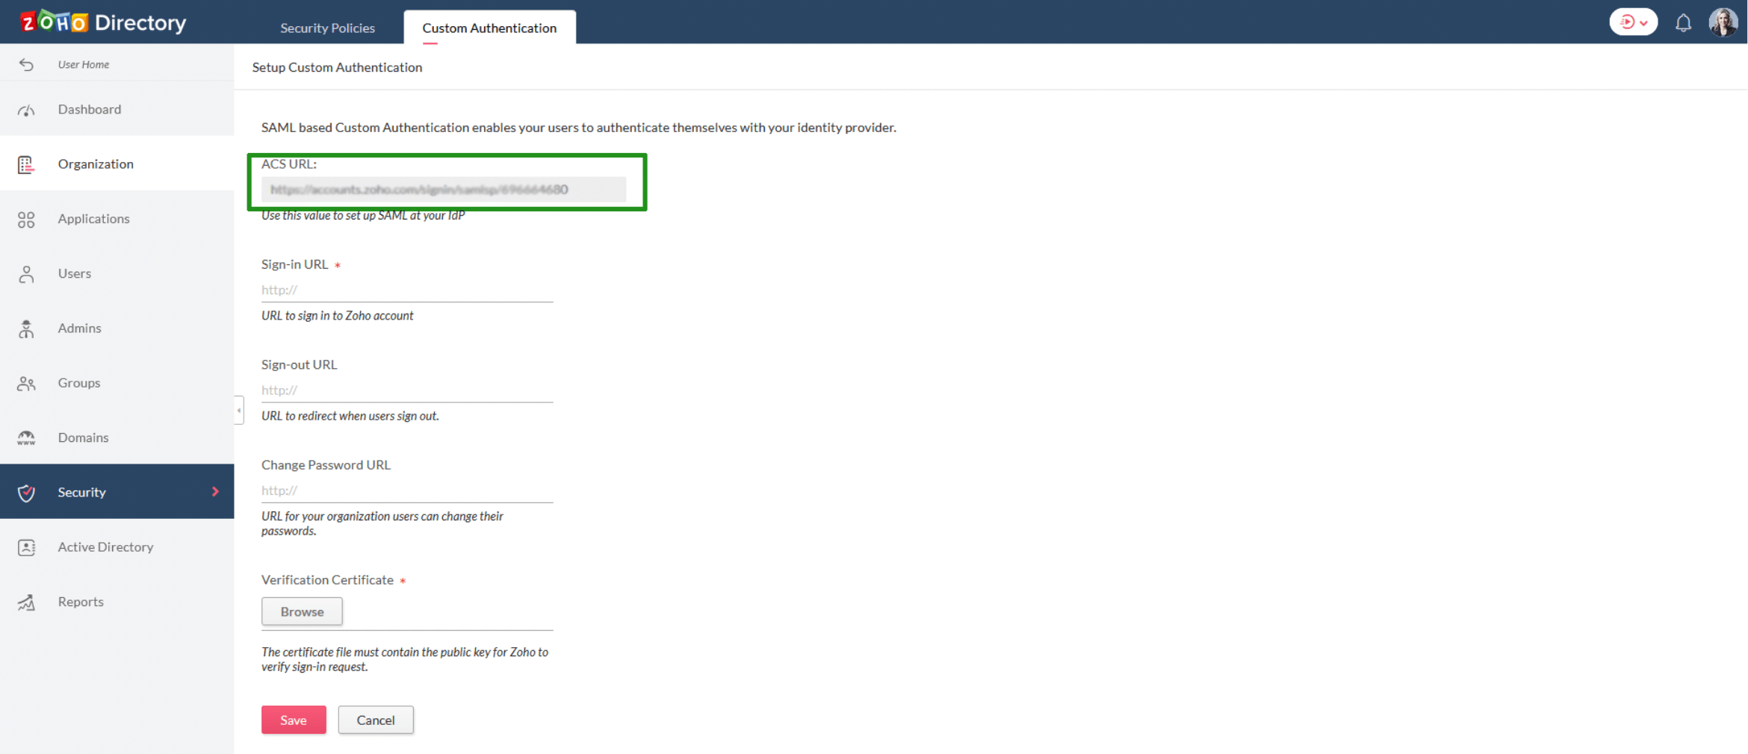Browse for a verification certificate file
1748x754 pixels.
[301, 611]
